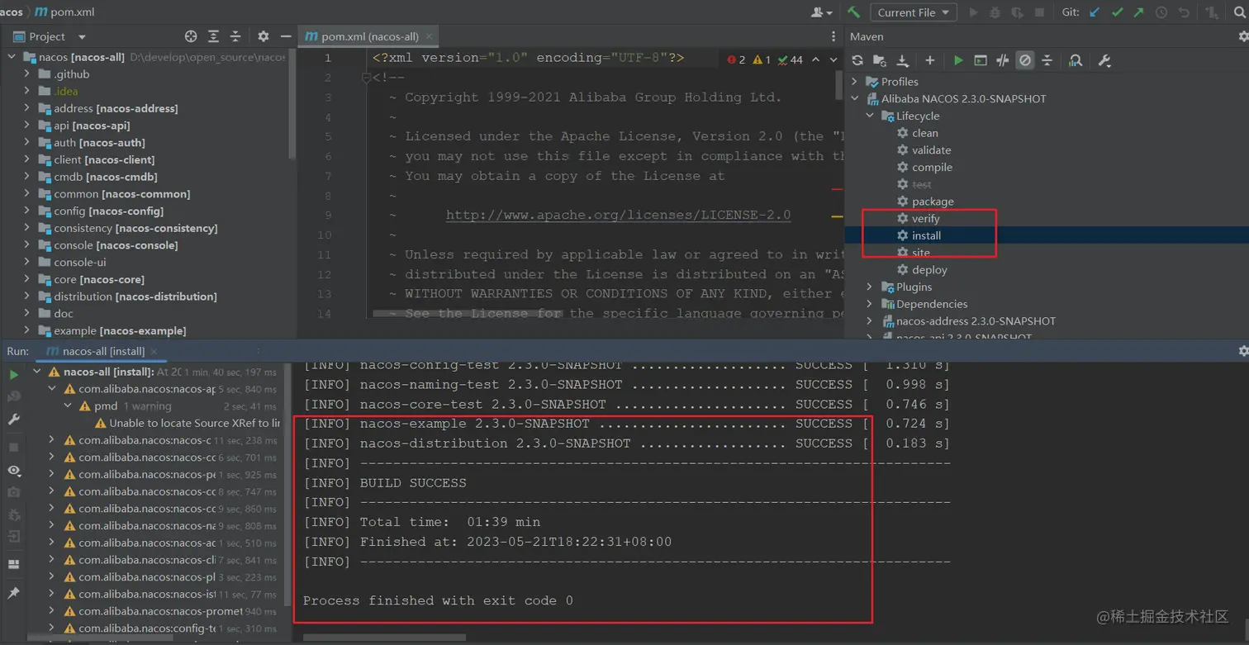Expand Profiles node in Maven panel
Screen dimensions: 1249x645
tap(855, 82)
